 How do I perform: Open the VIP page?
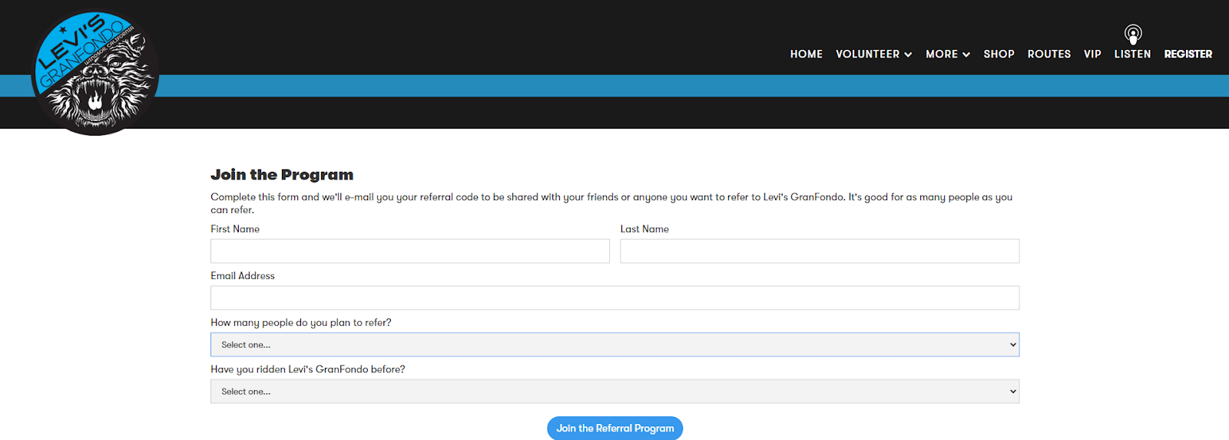pyautogui.click(x=1092, y=54)
